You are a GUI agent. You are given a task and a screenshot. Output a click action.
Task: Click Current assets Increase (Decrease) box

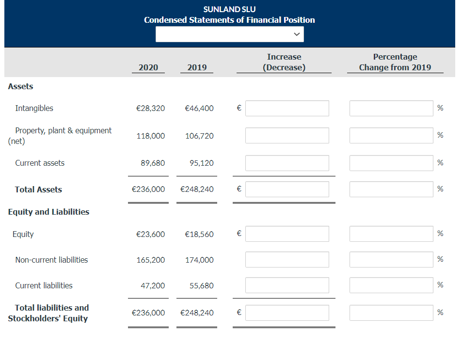coord(287,163)
